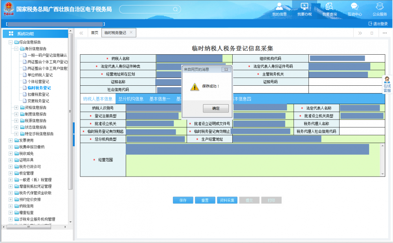Click the 资料采集 button
This screenshot has height=243, width=393.
pyautogui.click(x=227, y=200)
